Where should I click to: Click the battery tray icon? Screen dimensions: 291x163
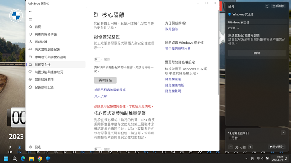tap(268, 159)
